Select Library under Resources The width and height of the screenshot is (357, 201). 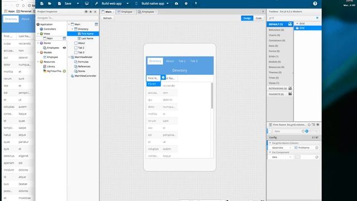[x=51, y=66]
